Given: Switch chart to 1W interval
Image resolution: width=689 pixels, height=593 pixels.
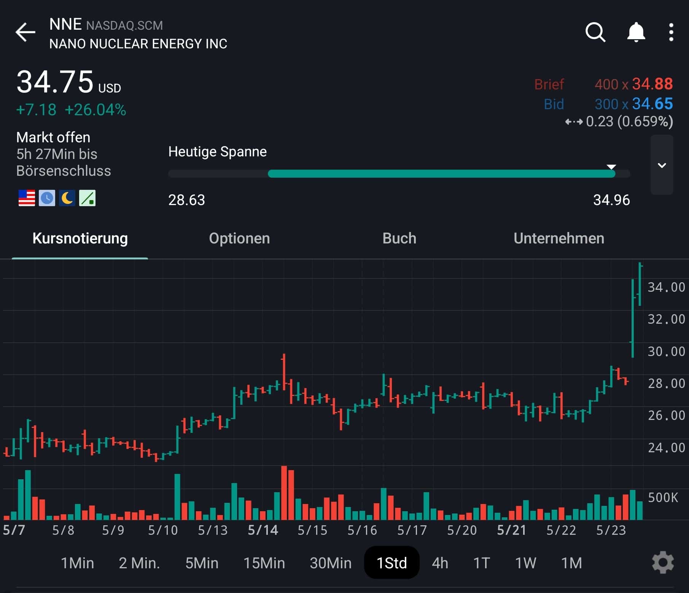Looking at the screenshot, I should [x=525, y=563].
